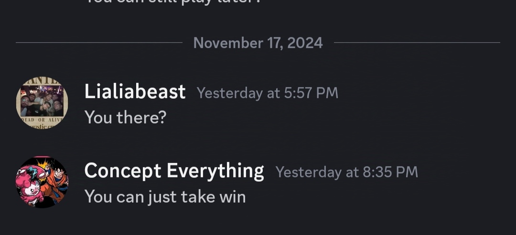This screenshot has height=235, width=516.
Task: Tap the group photo inside Lialiabeast's avatar
Action: pyautogui.click(x=42, y=101)
